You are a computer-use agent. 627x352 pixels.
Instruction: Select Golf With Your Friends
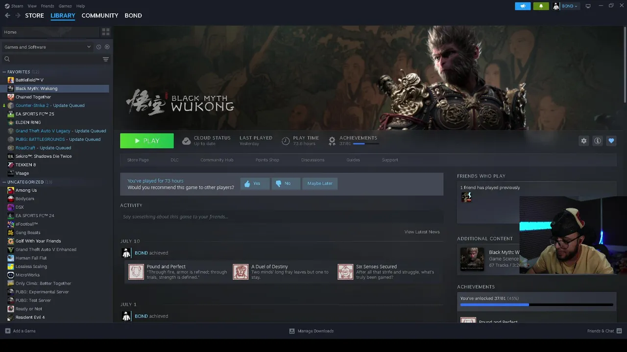pos(38,241)
